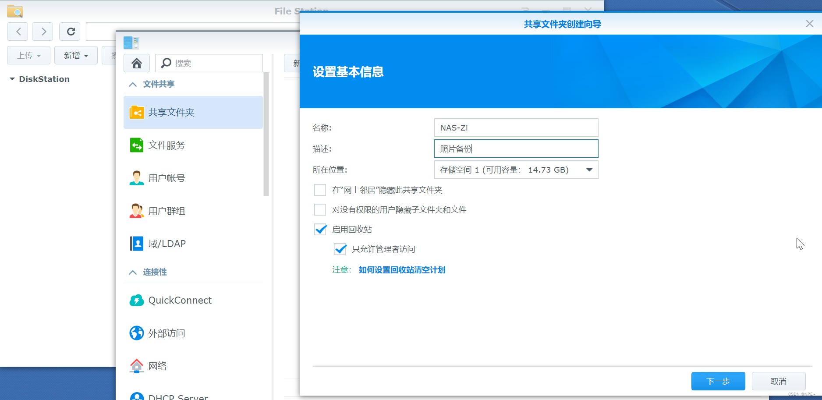Select 用户群组 in the sidebar

(193, 211)
